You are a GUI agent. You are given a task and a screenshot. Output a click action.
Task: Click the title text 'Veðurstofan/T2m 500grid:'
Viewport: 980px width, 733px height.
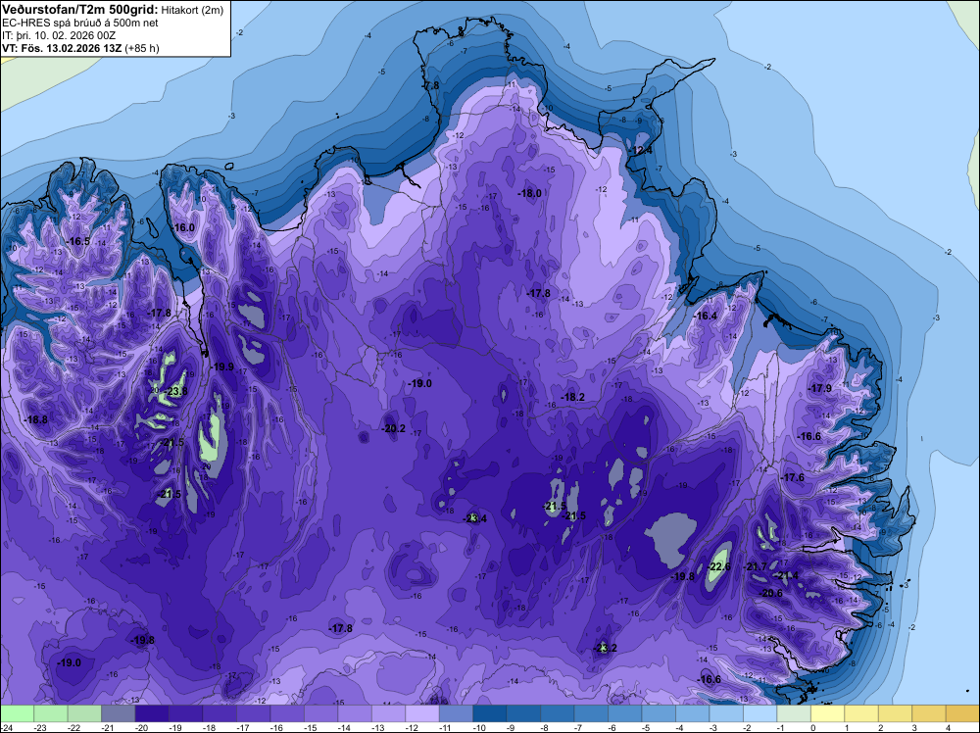(80, 10)
